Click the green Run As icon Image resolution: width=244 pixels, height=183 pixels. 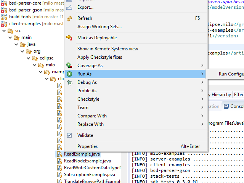[x=69, y=74]
